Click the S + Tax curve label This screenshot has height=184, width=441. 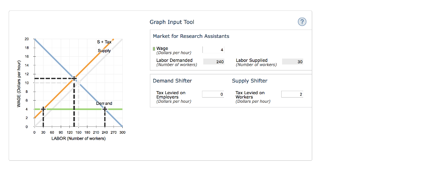pos(104,42)
